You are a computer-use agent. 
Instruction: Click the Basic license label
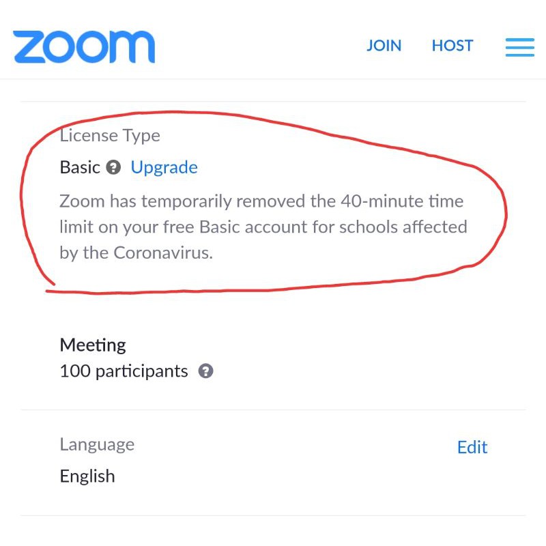pyautogui.click(x=80, y=167)
